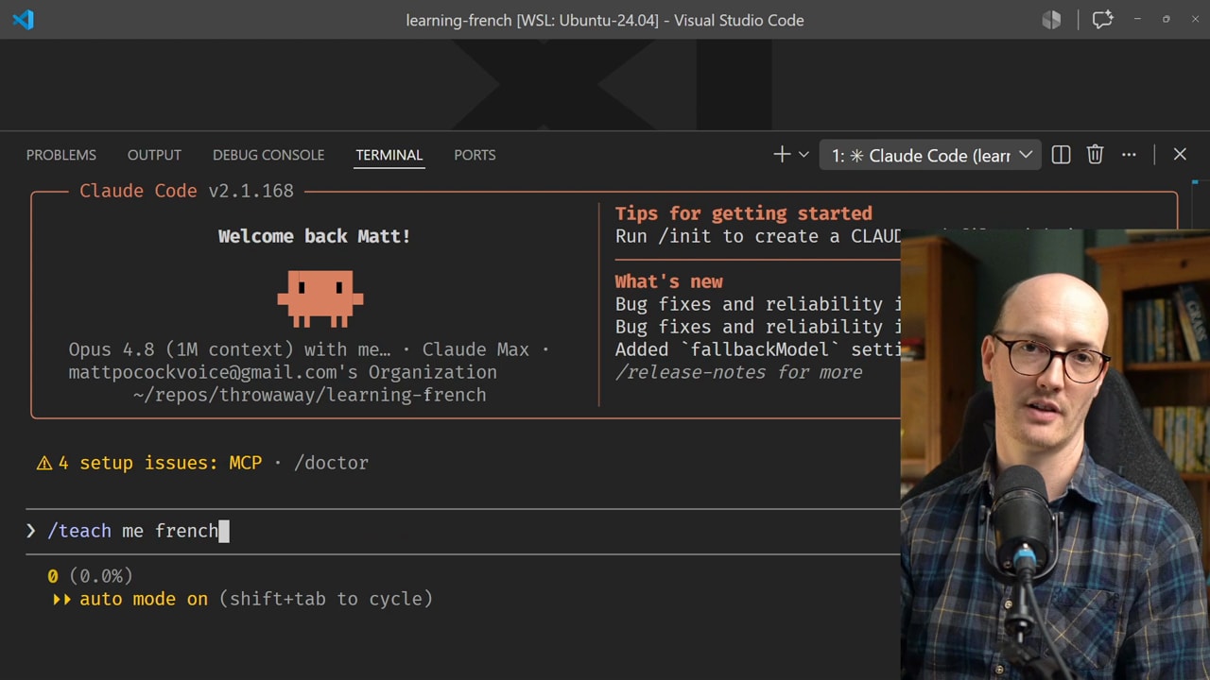Click "/release-notes for more" text
This screenshot has height=680, width=1210.
click(738, 372)
